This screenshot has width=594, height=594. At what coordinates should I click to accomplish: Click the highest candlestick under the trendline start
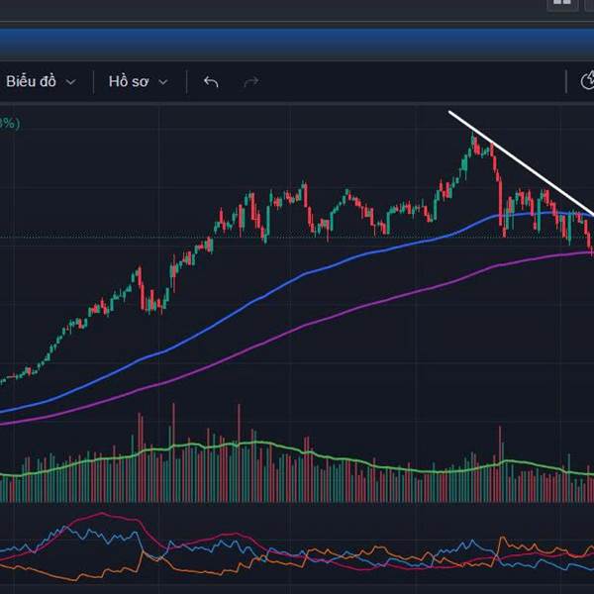coord(475,144)
